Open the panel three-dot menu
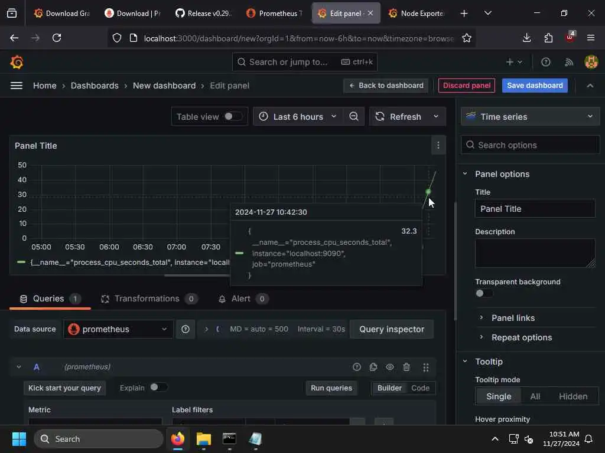605x453 pixels. click(438, 146)
